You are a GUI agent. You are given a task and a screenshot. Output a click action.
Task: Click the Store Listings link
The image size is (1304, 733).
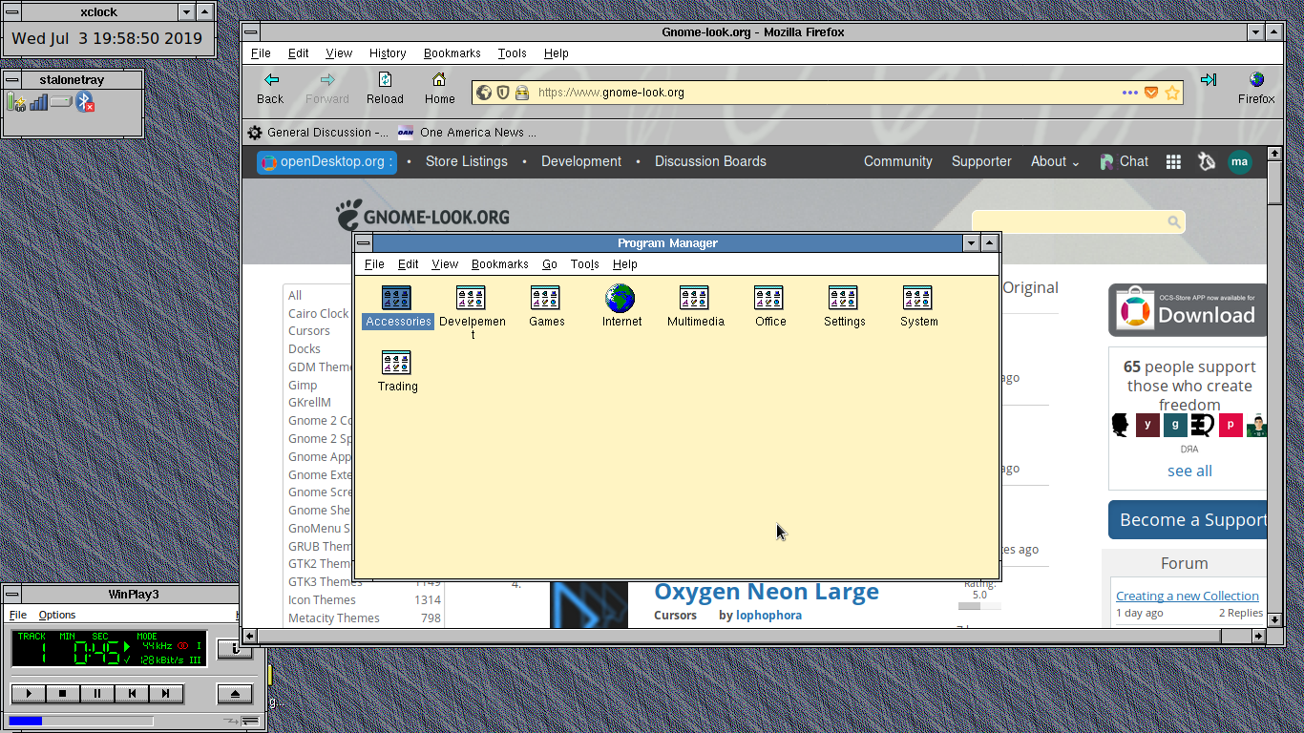click(x=467, y=161)
